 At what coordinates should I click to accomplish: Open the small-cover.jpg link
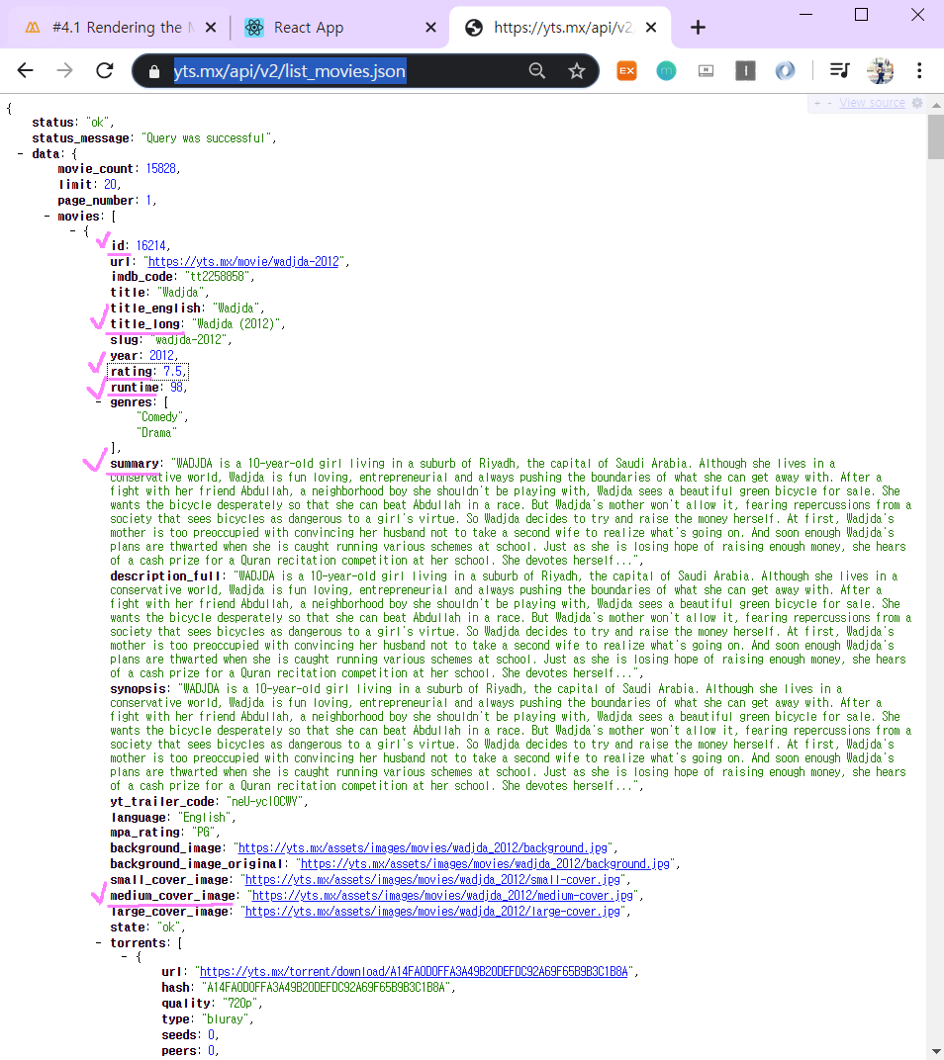click(432, 879)
